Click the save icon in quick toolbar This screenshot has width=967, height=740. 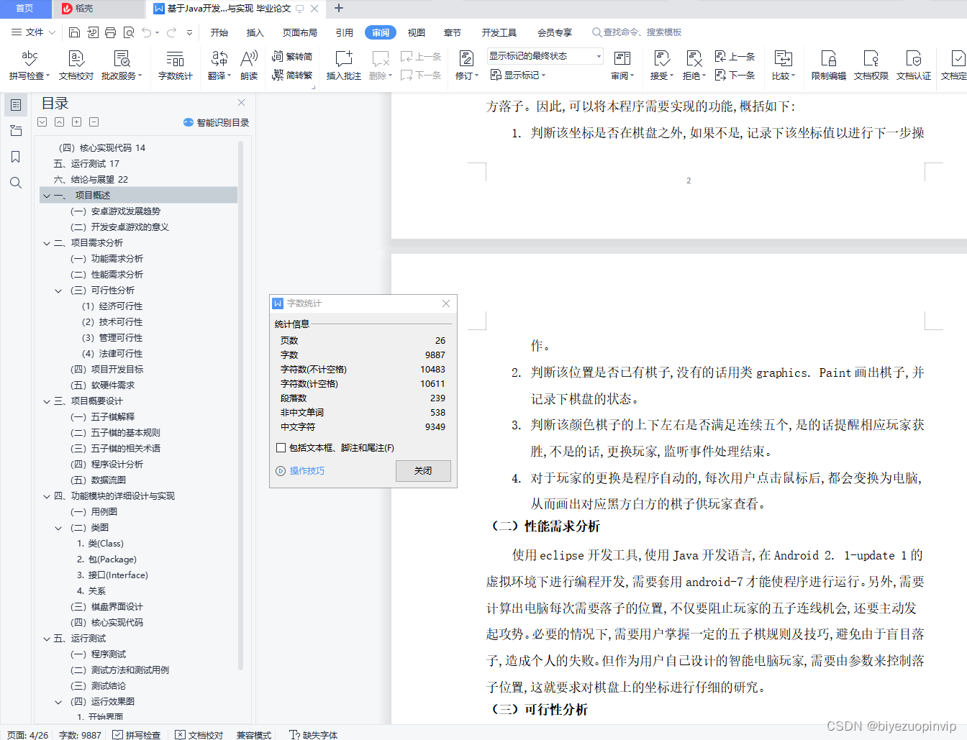(75, 32)
